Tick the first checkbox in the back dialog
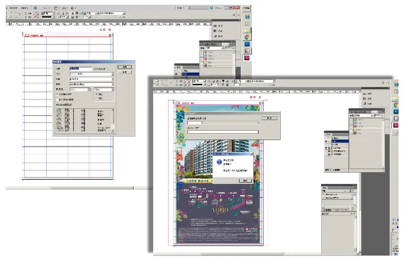The height and width of the screenshot is (259, 408). 57,93
